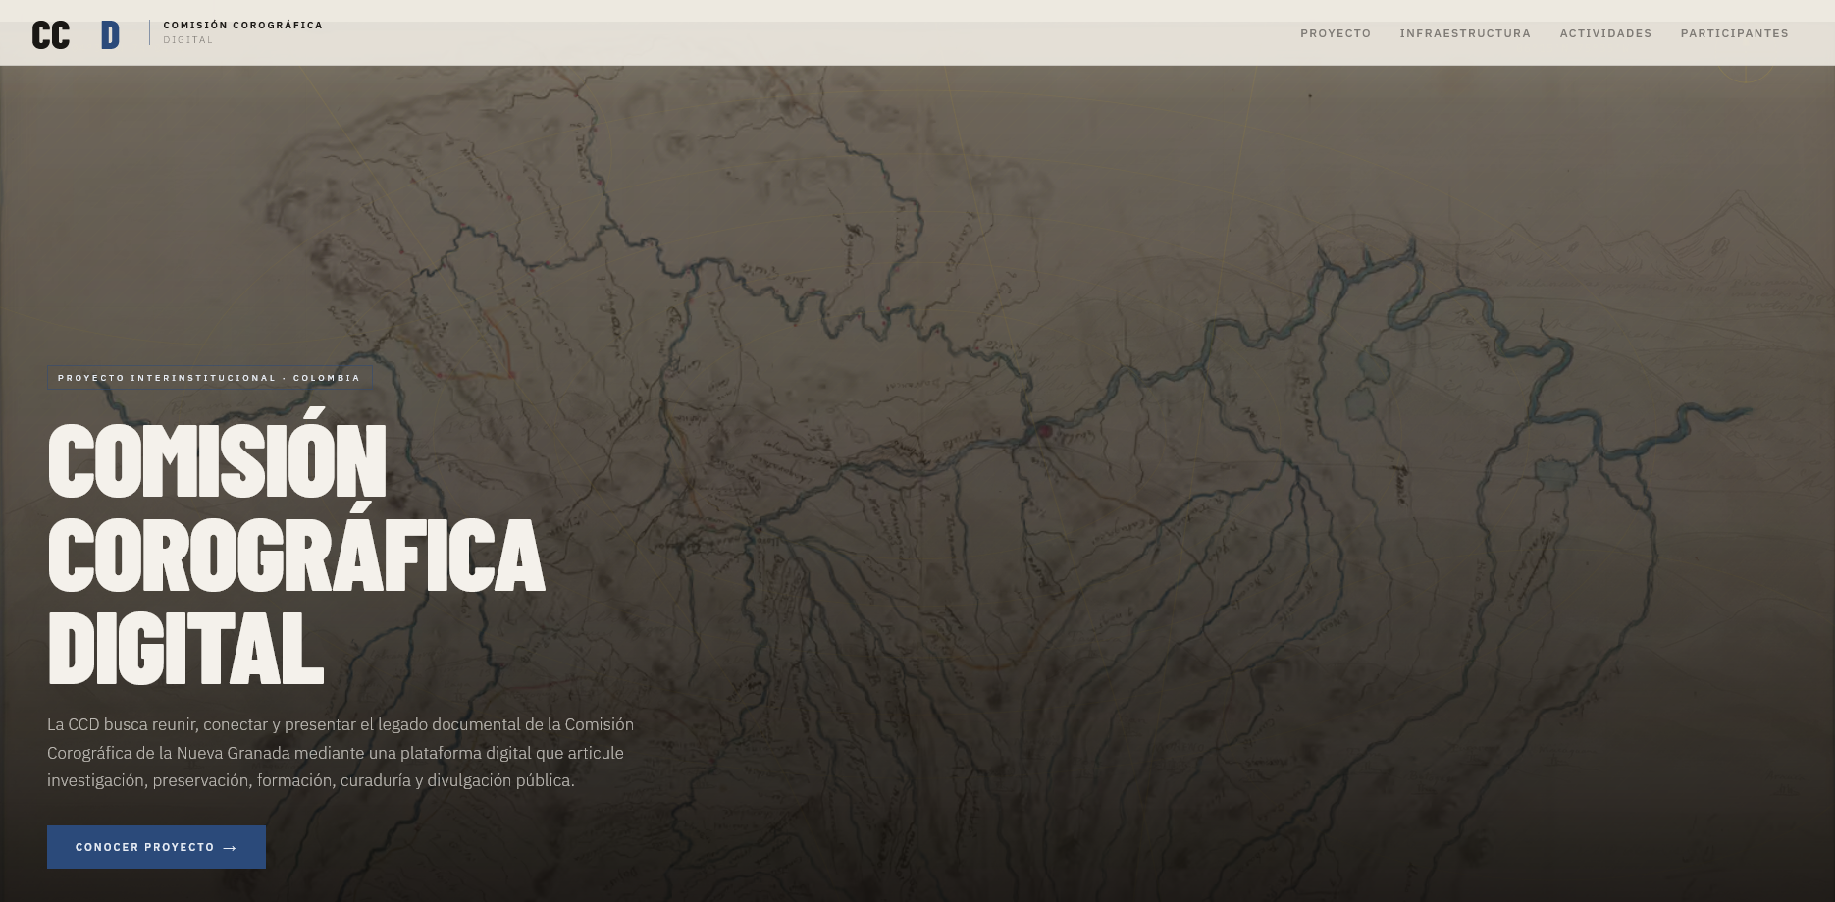Click the small lake shape on the map
Screen dimensions: 1835x902
click(x=1371, y=368)
